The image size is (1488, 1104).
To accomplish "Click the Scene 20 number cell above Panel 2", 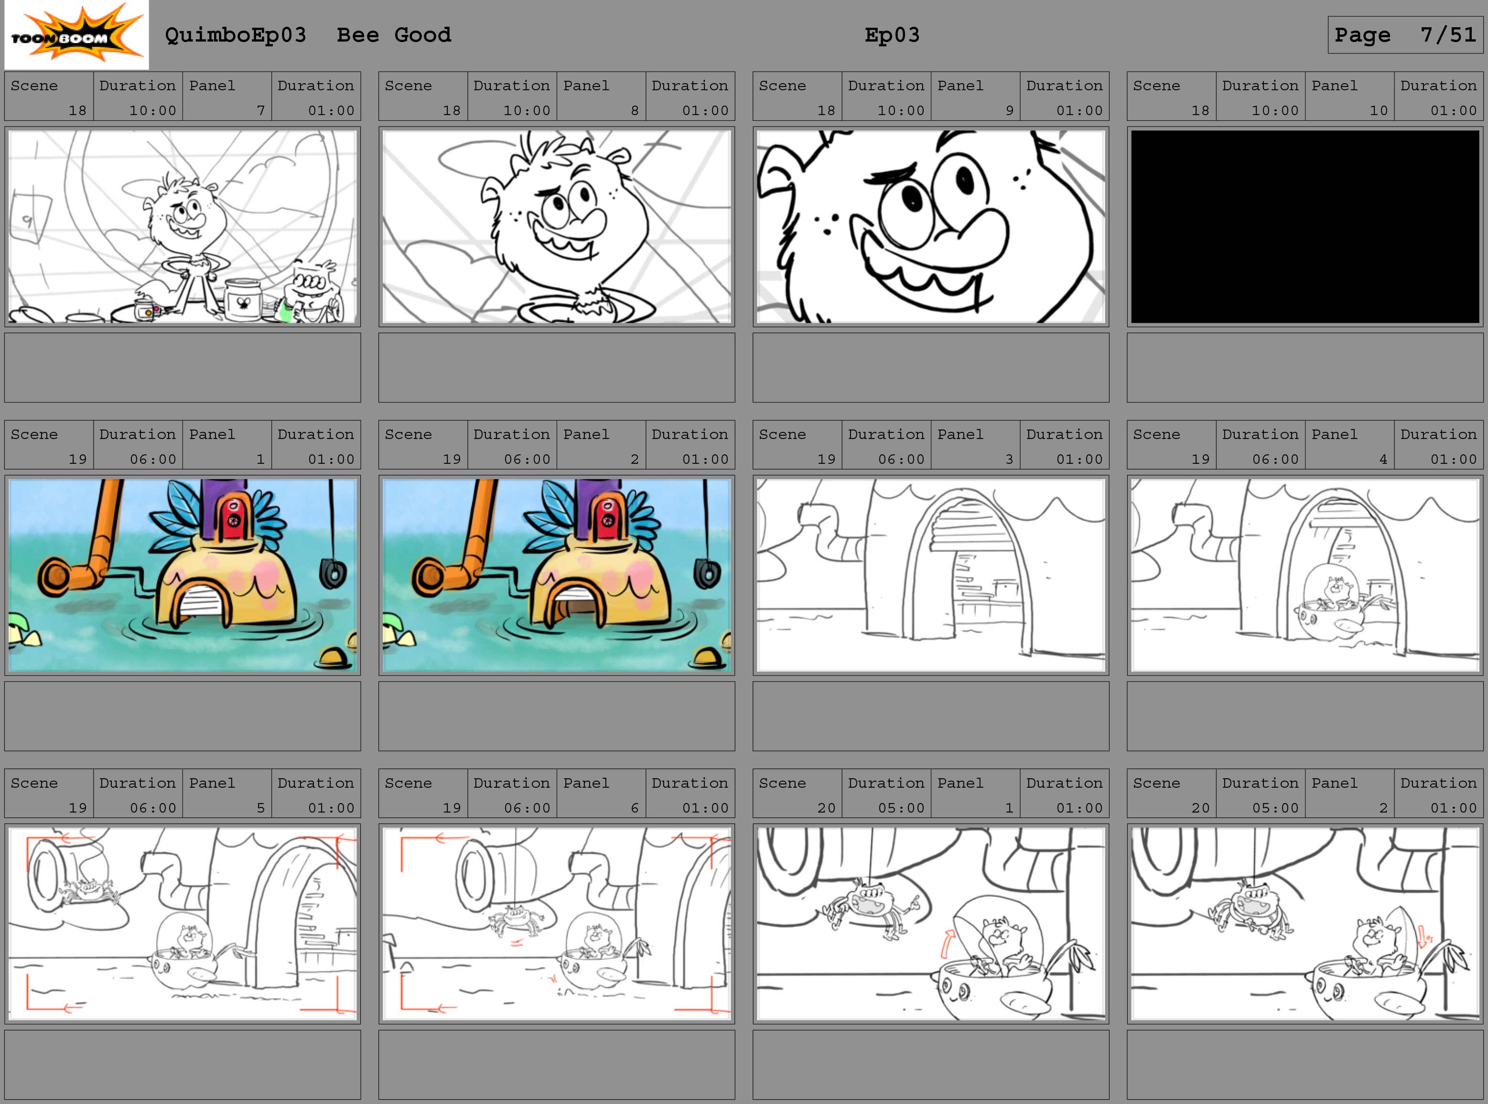I will click(x=1172, y=794).
